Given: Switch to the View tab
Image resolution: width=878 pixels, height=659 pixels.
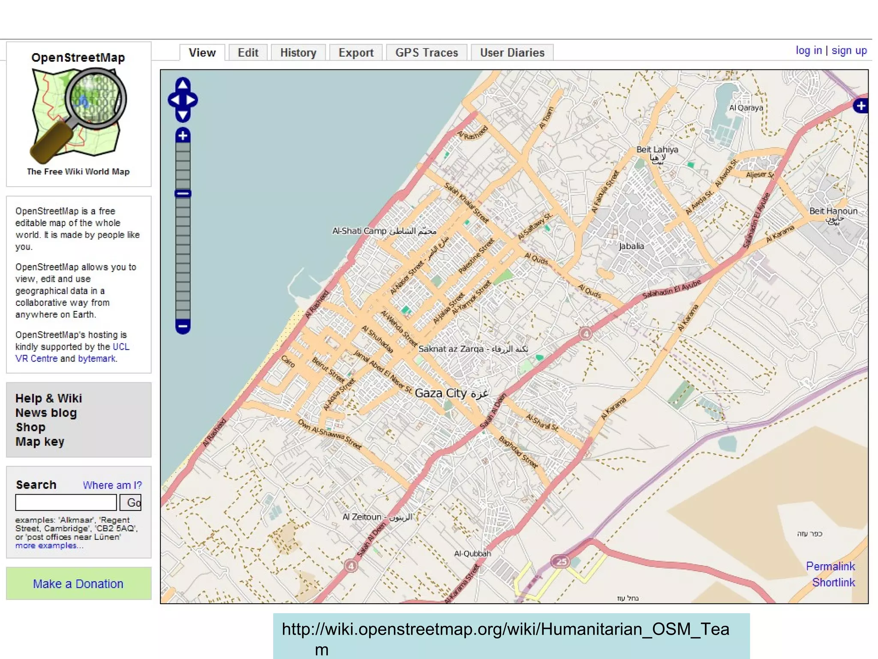Looking at the screenshot, I should tap(202, 52).
